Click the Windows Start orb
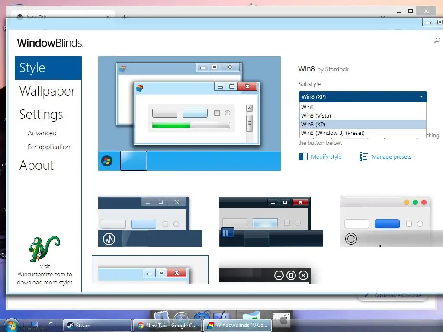Viewport: 443px width, 332px height. (x=11, y=325)
